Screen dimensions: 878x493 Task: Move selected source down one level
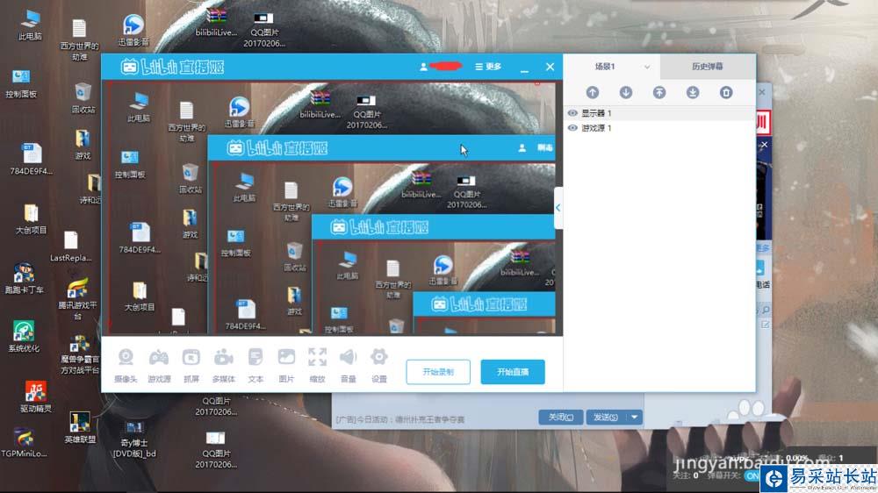click(x=626, y=92)
